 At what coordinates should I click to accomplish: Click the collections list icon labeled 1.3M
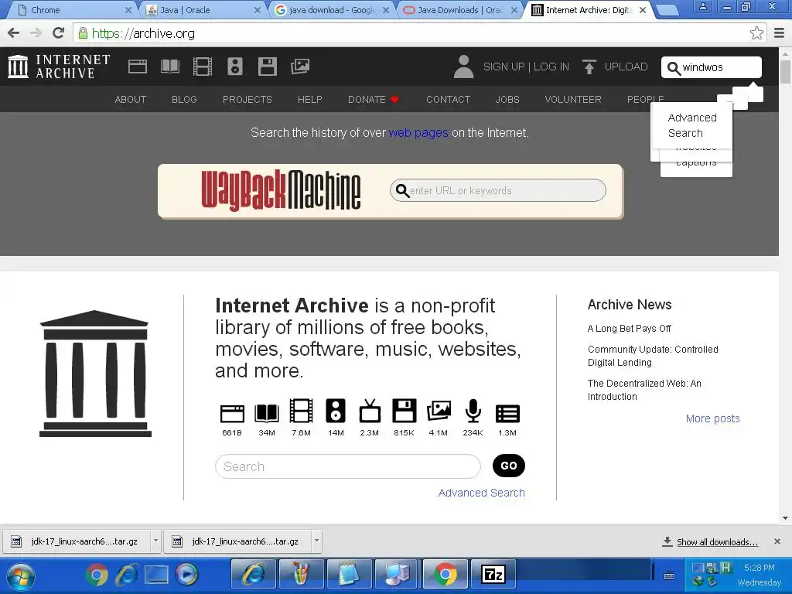coord(507,413)
